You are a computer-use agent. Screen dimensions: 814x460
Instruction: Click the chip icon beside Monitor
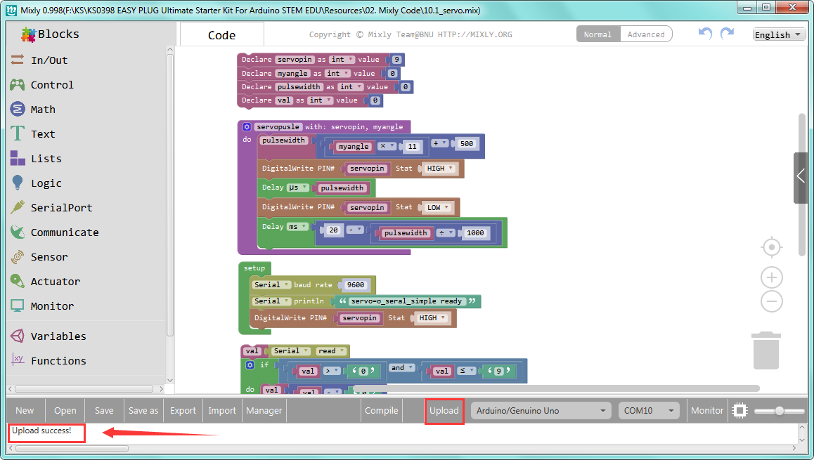pos(739,411)
